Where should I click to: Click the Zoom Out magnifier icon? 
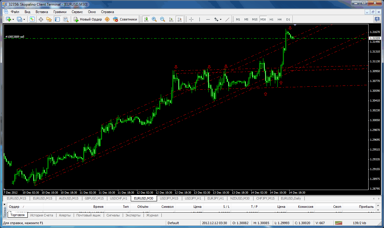tap(163, 19)
